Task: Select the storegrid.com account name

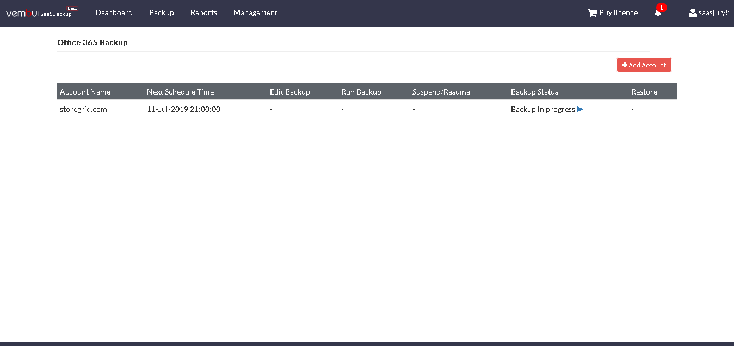Action: coord(83,109)
